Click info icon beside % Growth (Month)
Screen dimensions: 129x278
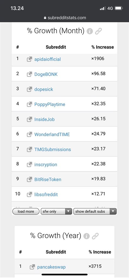(x=90, y=31)
